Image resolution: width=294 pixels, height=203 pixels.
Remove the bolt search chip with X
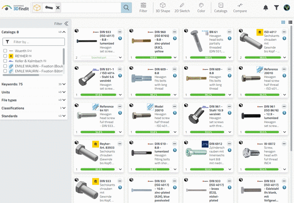58,8
